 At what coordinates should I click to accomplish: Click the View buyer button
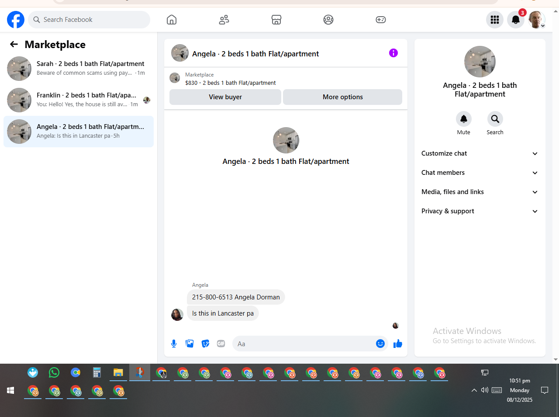point(225,97)
